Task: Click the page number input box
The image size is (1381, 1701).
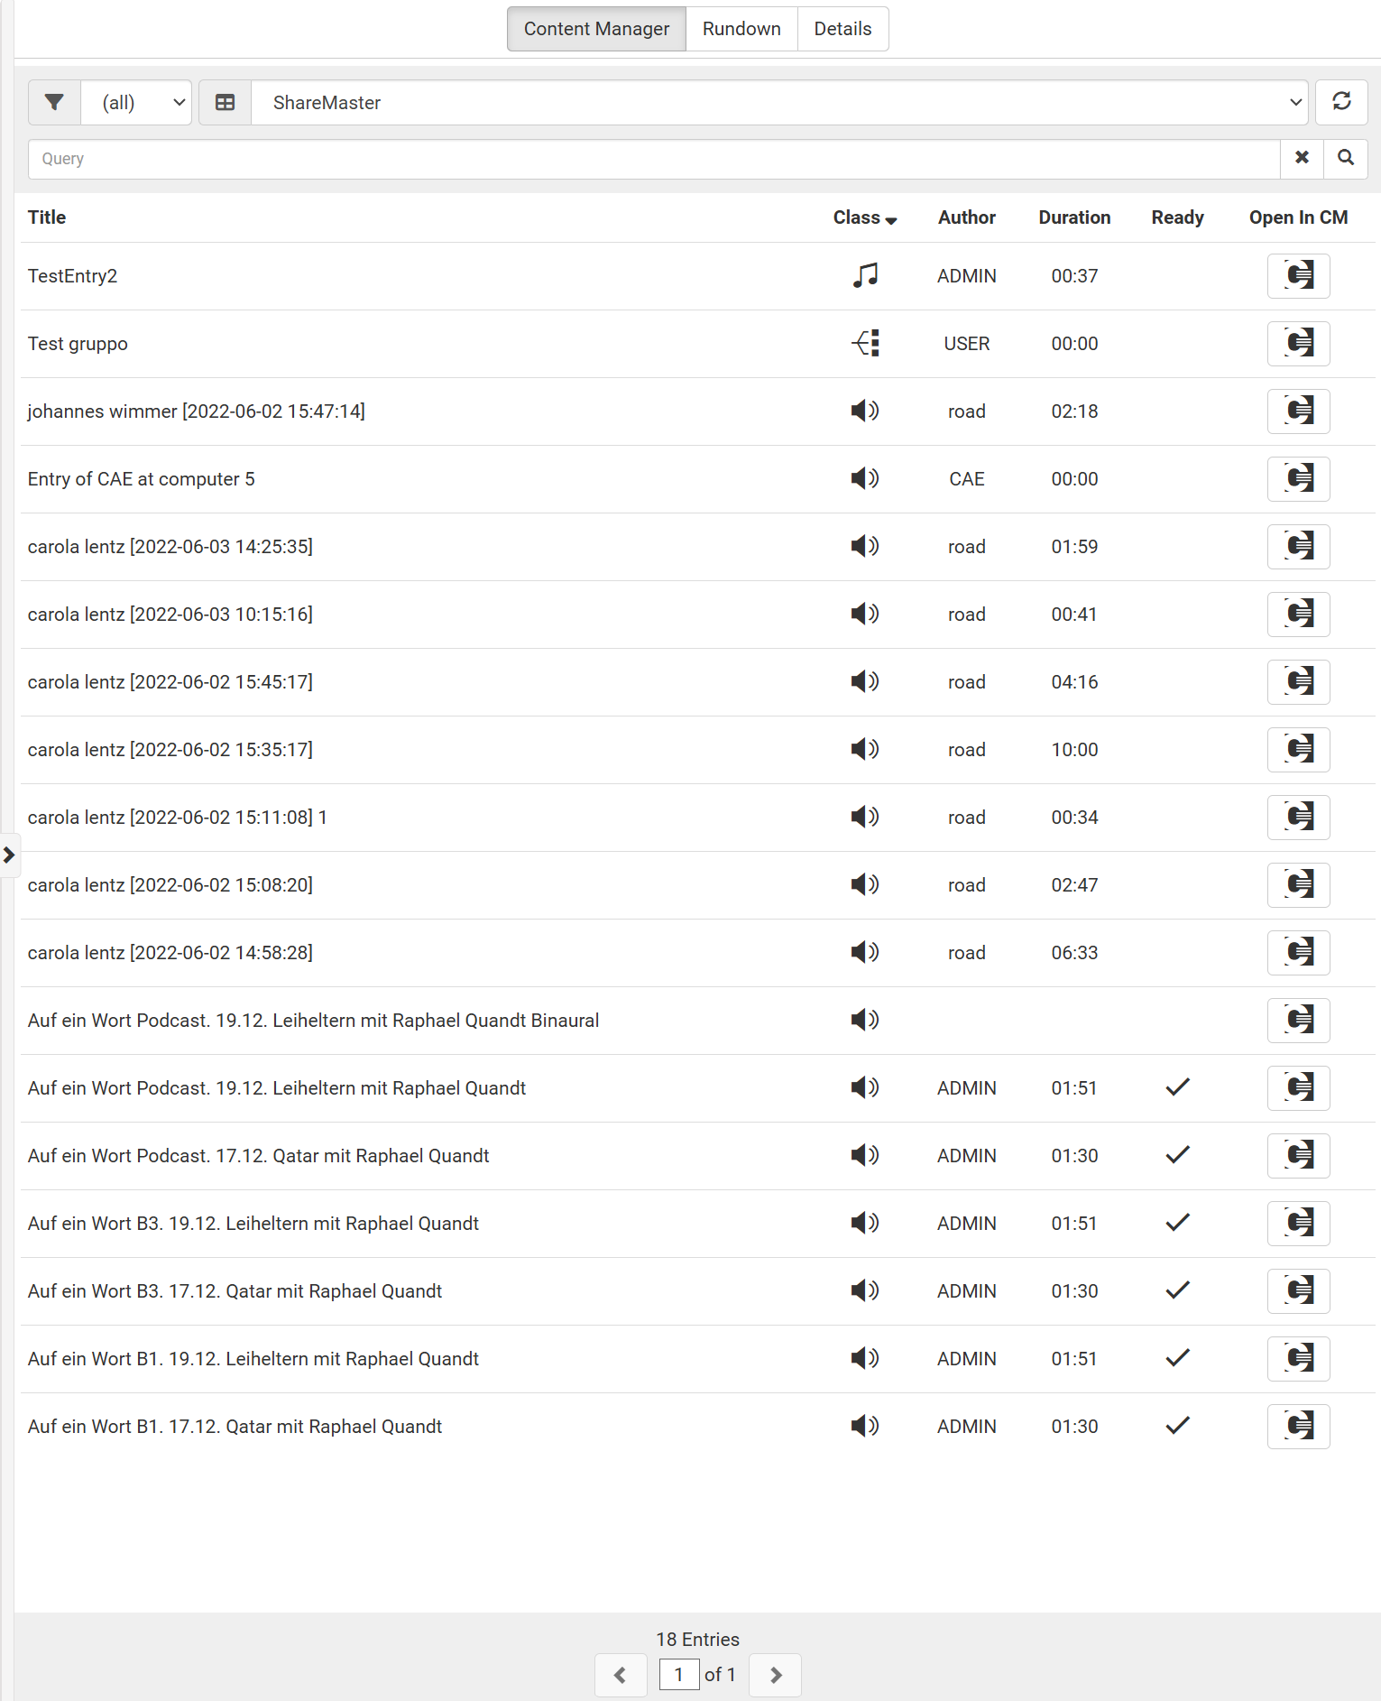Action: [679, 1675]
